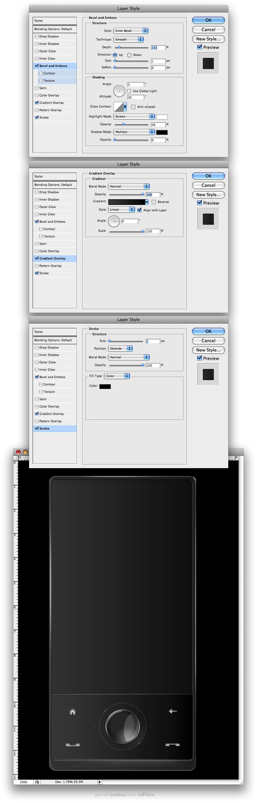Click Cancel in the Bevel and Emboss dialog

click(x=208, y=30)
